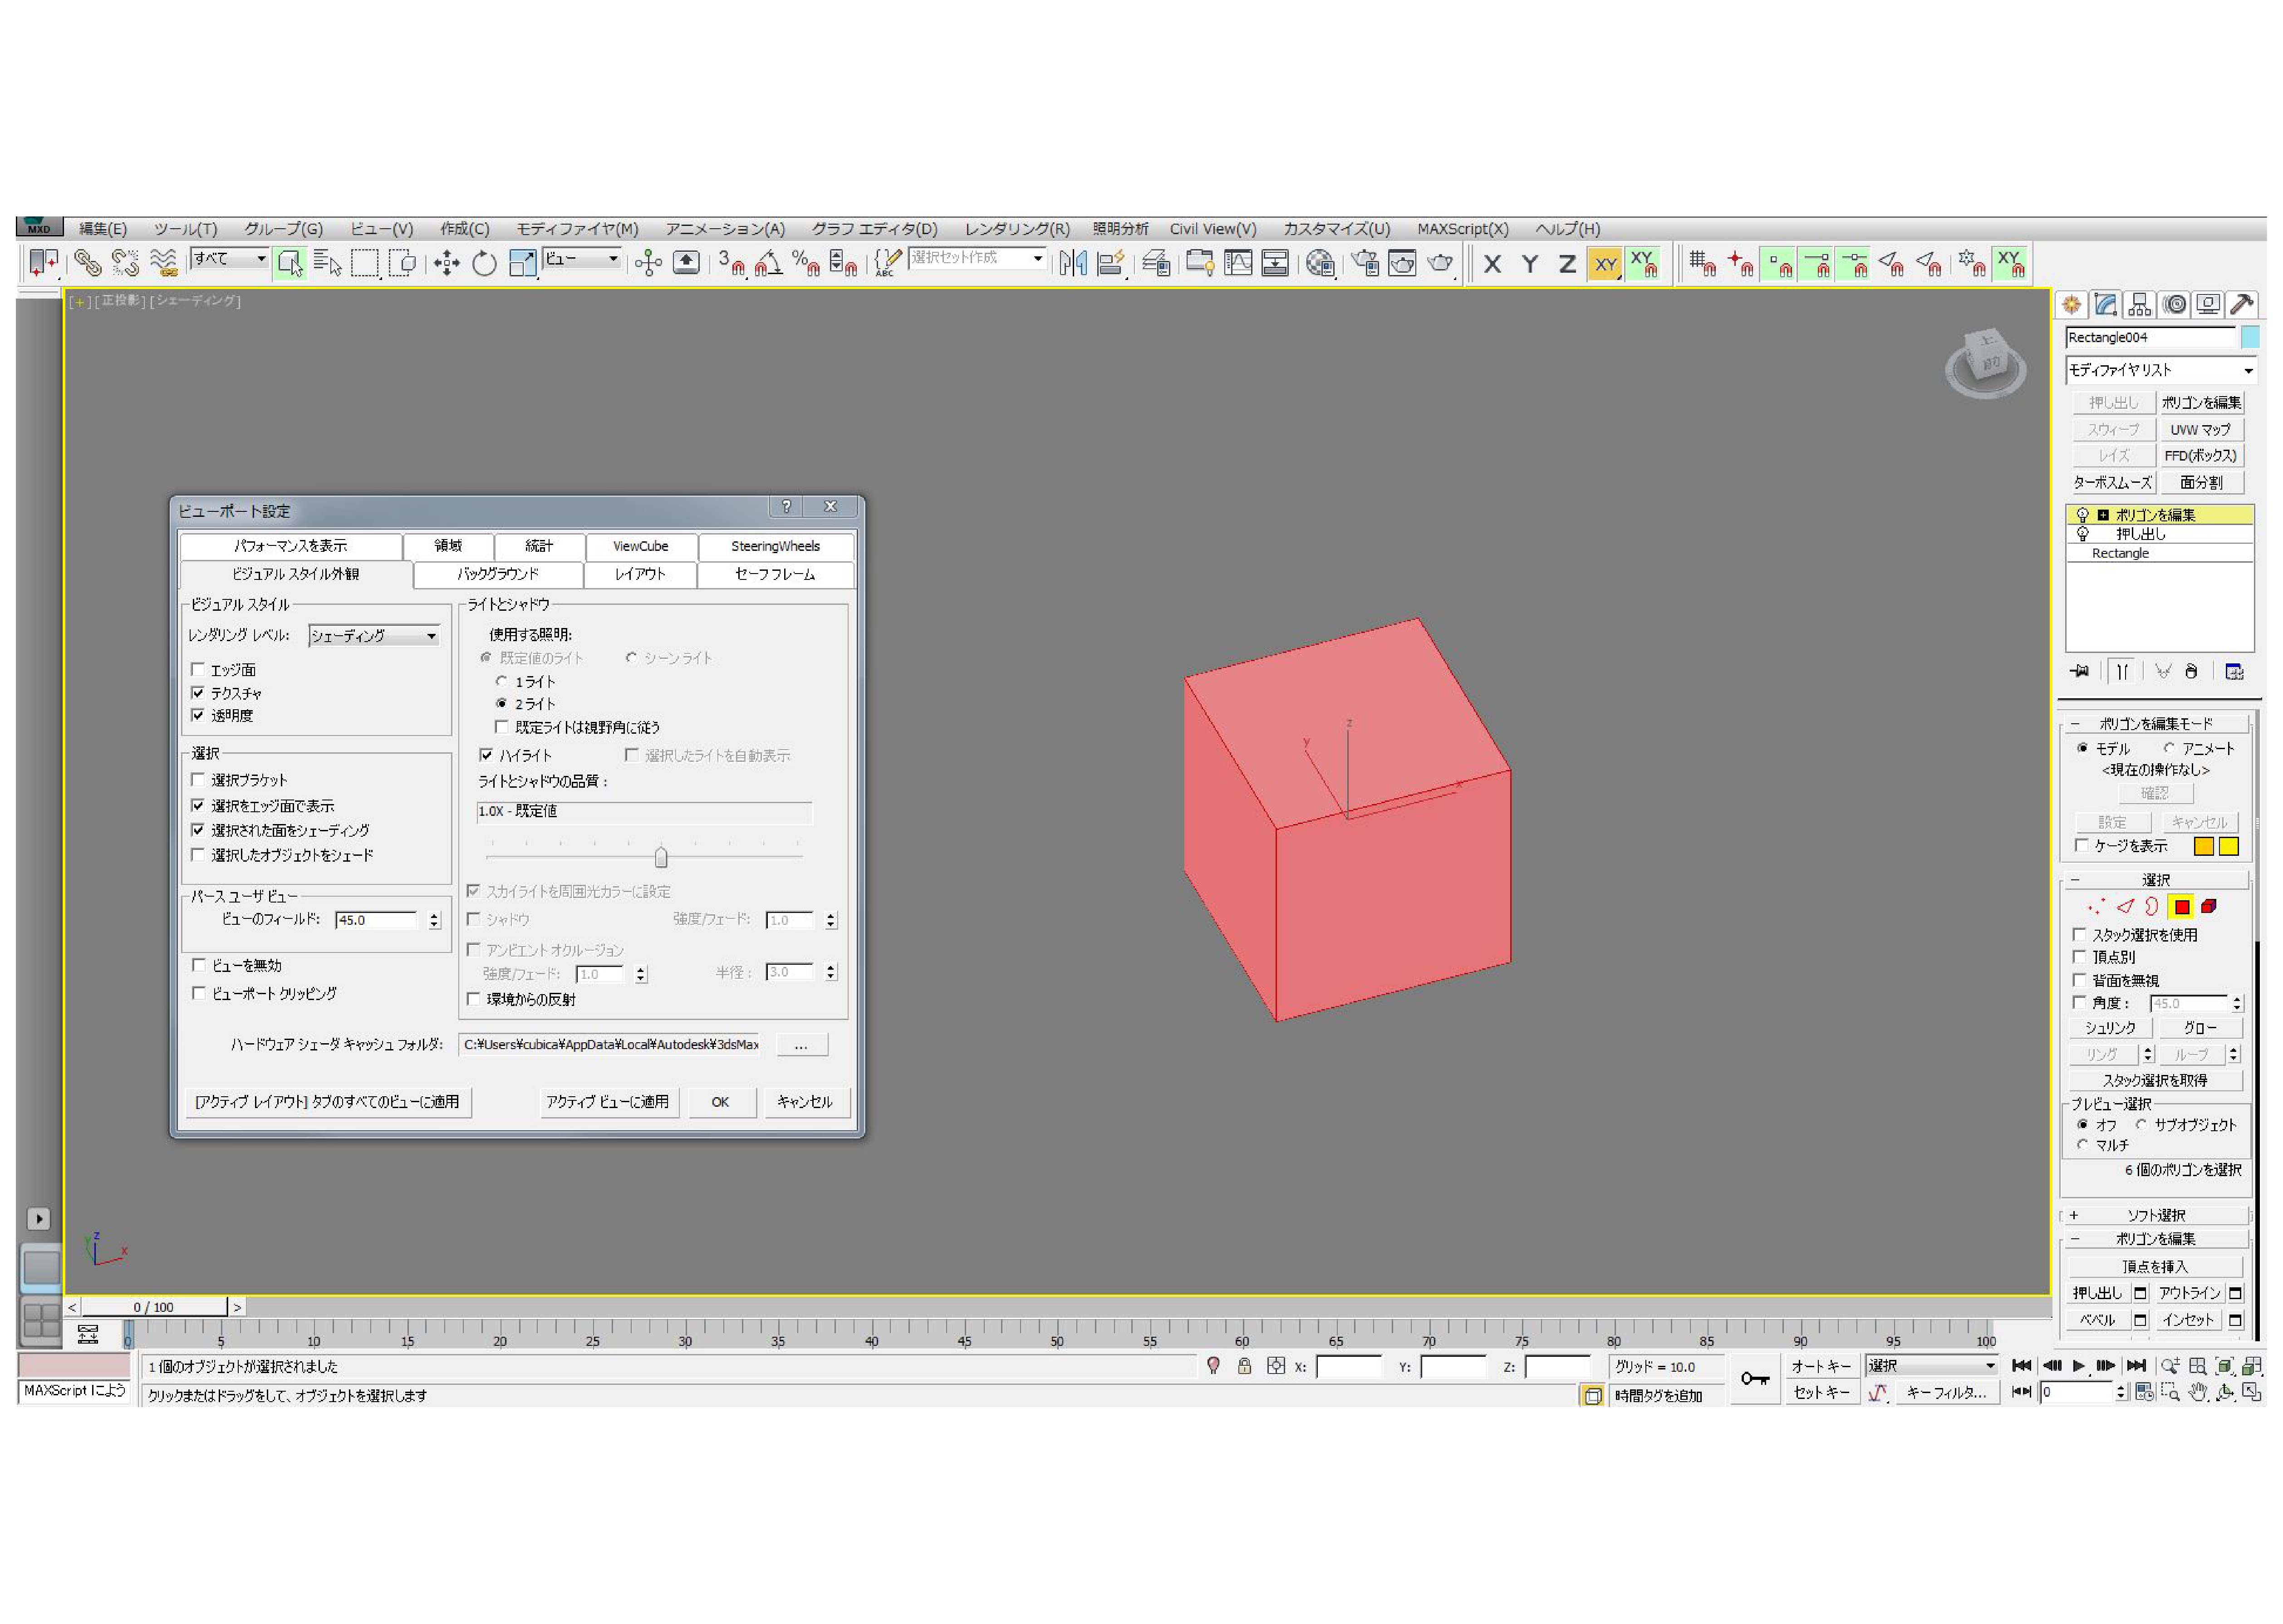Click the Unlink Selection toolbar icon
This screenshot has height=1624, width=2283.
coord(125,264)
